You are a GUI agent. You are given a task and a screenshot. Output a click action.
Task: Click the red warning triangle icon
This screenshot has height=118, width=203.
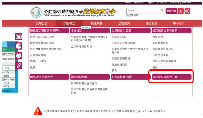pos(38,111)
